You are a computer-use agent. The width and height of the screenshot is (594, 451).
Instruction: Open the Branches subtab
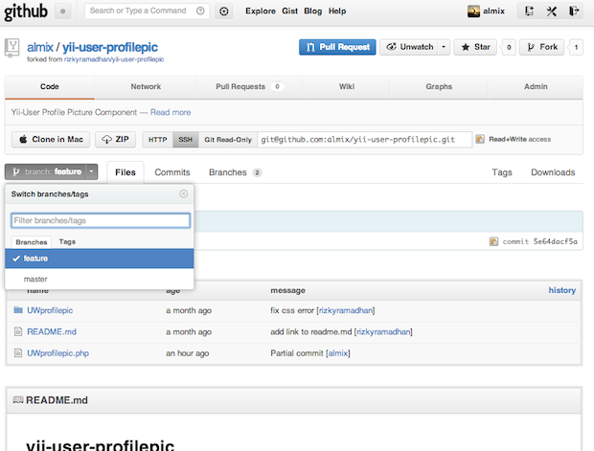[236, 172]
